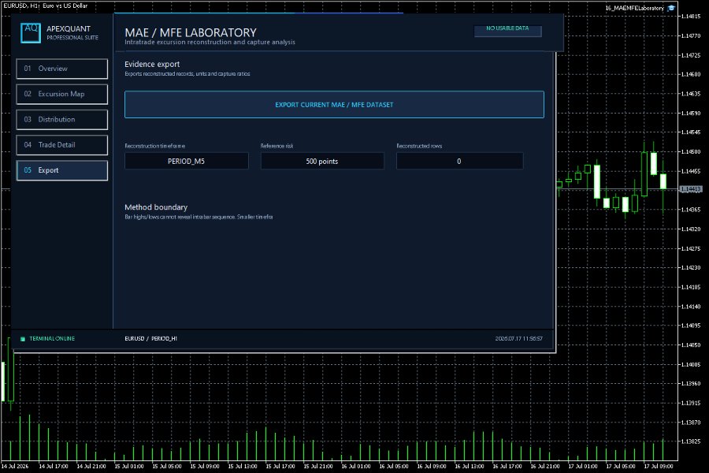The height and width of the screenshot is (473, 709).
Task: Click the Reconstructed rows value 0
Action: 459,161
